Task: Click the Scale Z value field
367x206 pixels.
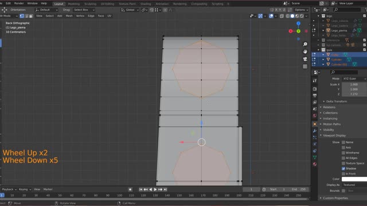Action: click(x=354, y=94)
